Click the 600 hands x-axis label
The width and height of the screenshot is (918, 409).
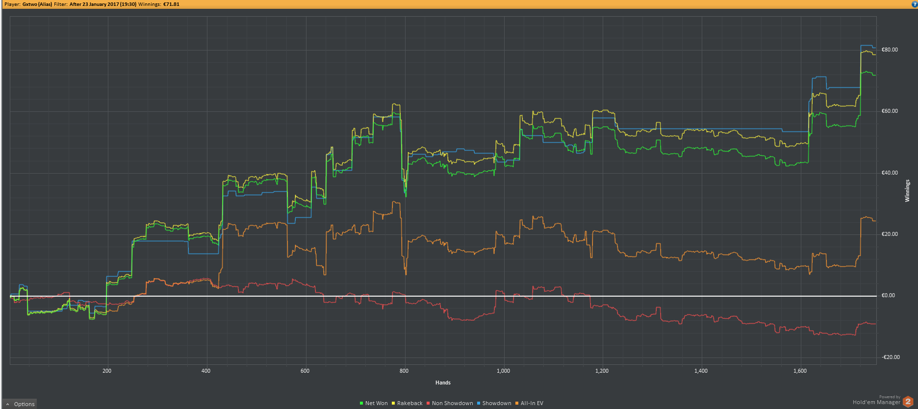tap(305, 371)
